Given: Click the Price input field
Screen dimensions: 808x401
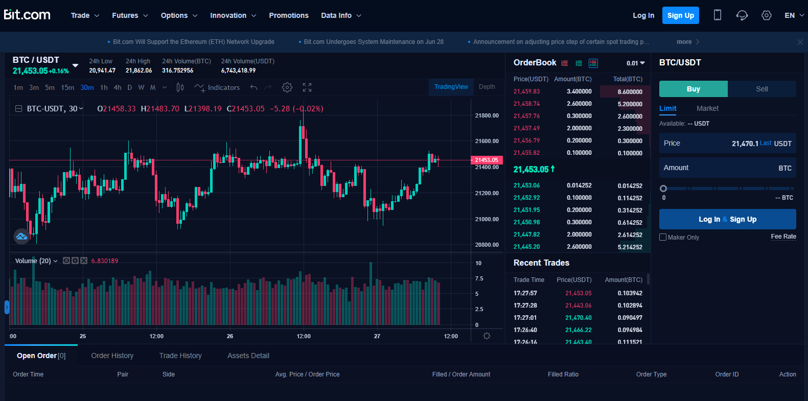Looking at the screenshot, I should (728, 144).
